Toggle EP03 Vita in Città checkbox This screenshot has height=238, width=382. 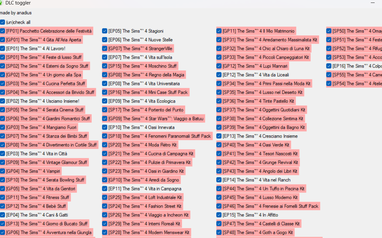click(x=3, y=153)
